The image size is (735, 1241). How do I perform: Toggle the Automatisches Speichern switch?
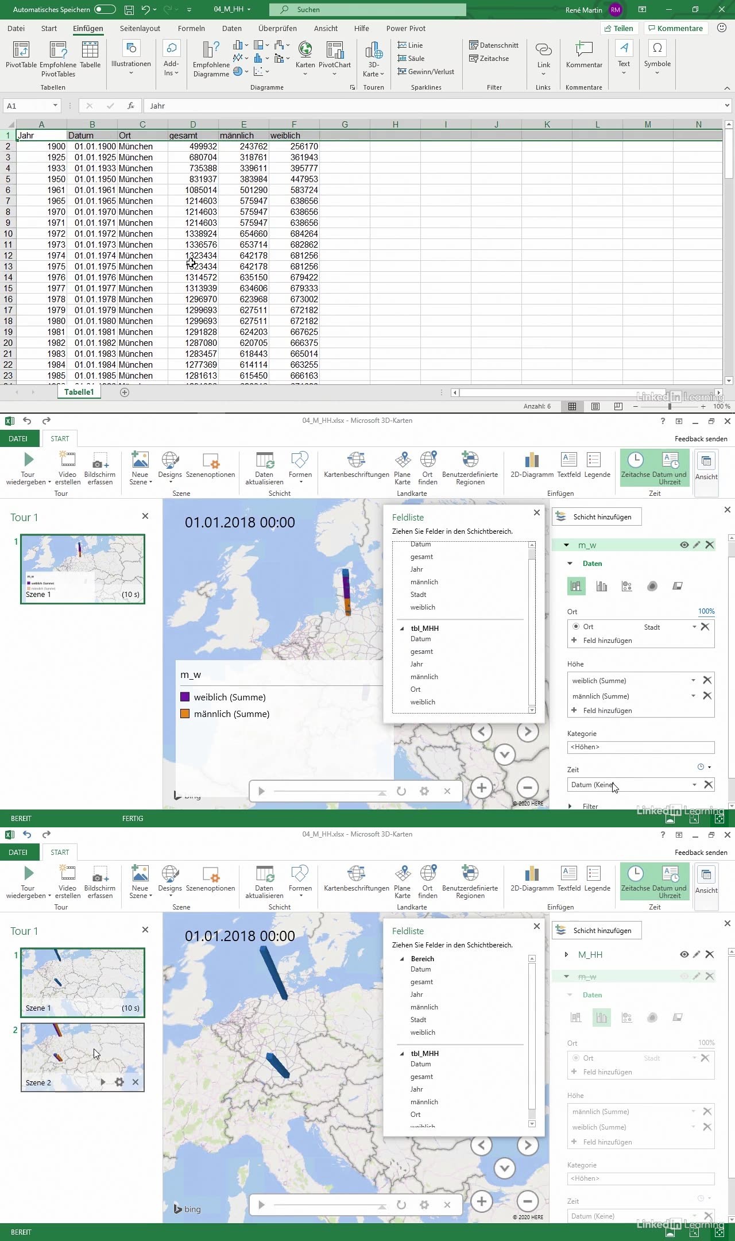[105, 10]
